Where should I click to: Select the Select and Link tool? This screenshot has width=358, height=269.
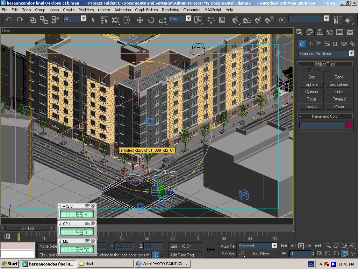[x=33, y=20]
